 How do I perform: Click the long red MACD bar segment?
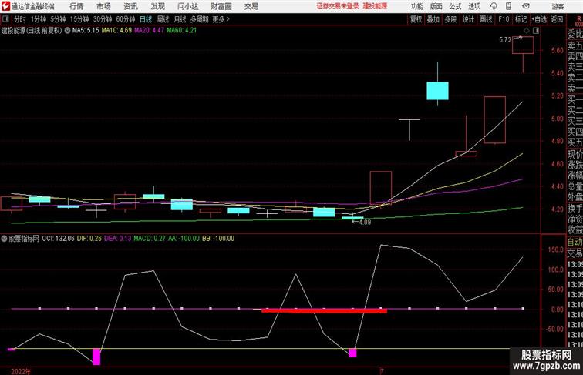tap(324, 310)
